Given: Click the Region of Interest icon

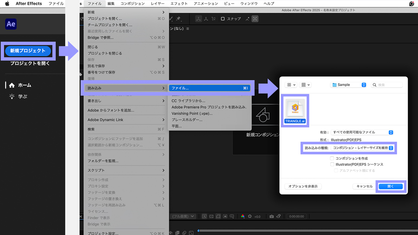Looking at the screenshot, I should 225,216.
